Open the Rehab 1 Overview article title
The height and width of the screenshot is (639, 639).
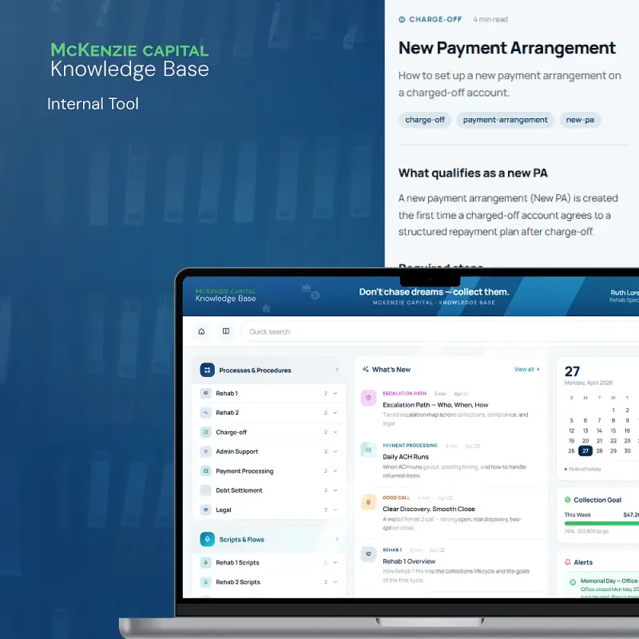pyautogui.click(x=409, y=562)
